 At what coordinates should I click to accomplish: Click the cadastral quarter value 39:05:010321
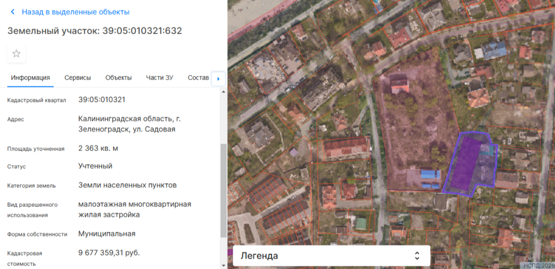(x=102, y=100)
